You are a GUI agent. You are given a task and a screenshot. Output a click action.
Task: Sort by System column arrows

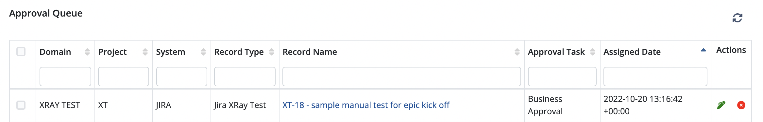[203, 52]
